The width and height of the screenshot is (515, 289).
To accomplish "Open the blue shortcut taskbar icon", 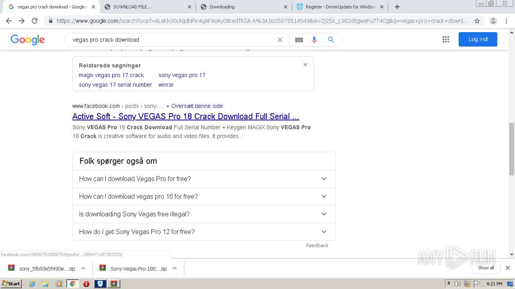I will [x=100, y=284].
